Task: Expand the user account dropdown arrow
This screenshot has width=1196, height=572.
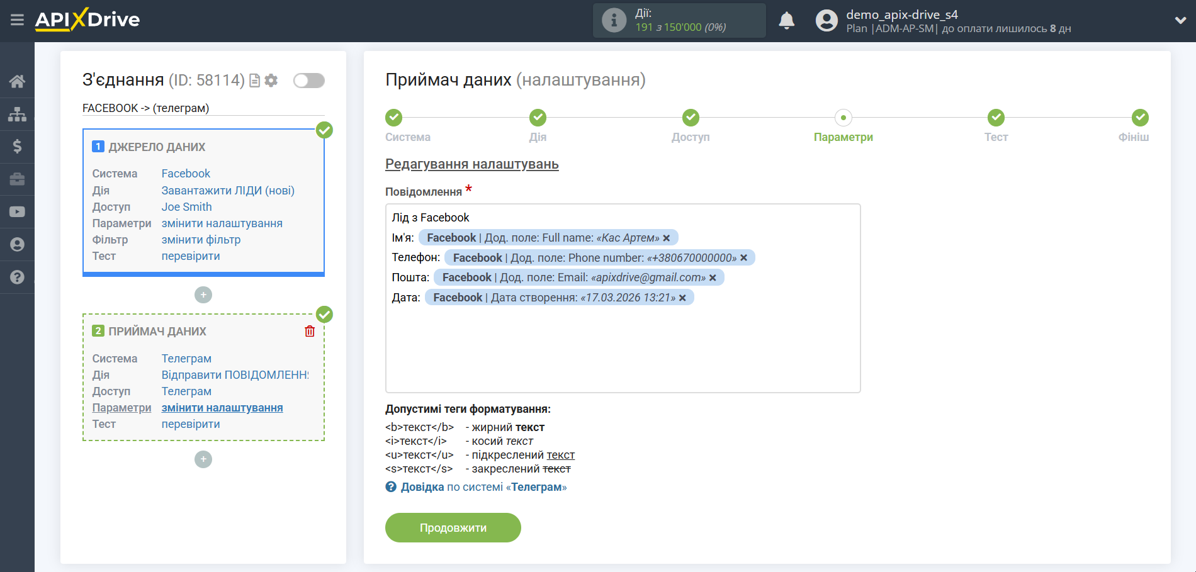Action: pyautogui.click(x=1180, y=20)
